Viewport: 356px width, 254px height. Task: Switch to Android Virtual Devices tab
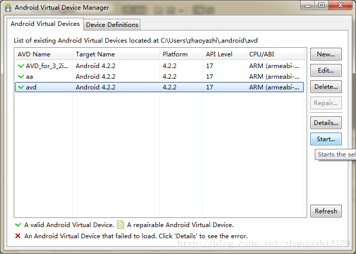(45, 24)
